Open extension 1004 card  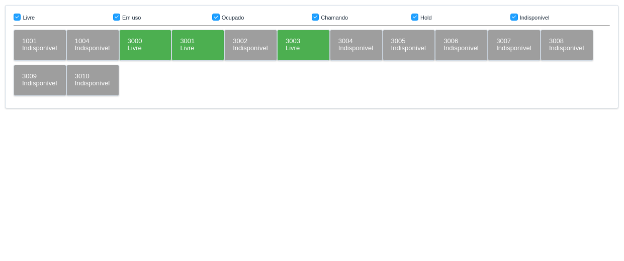pyautogui.click(x=93, y=45)
